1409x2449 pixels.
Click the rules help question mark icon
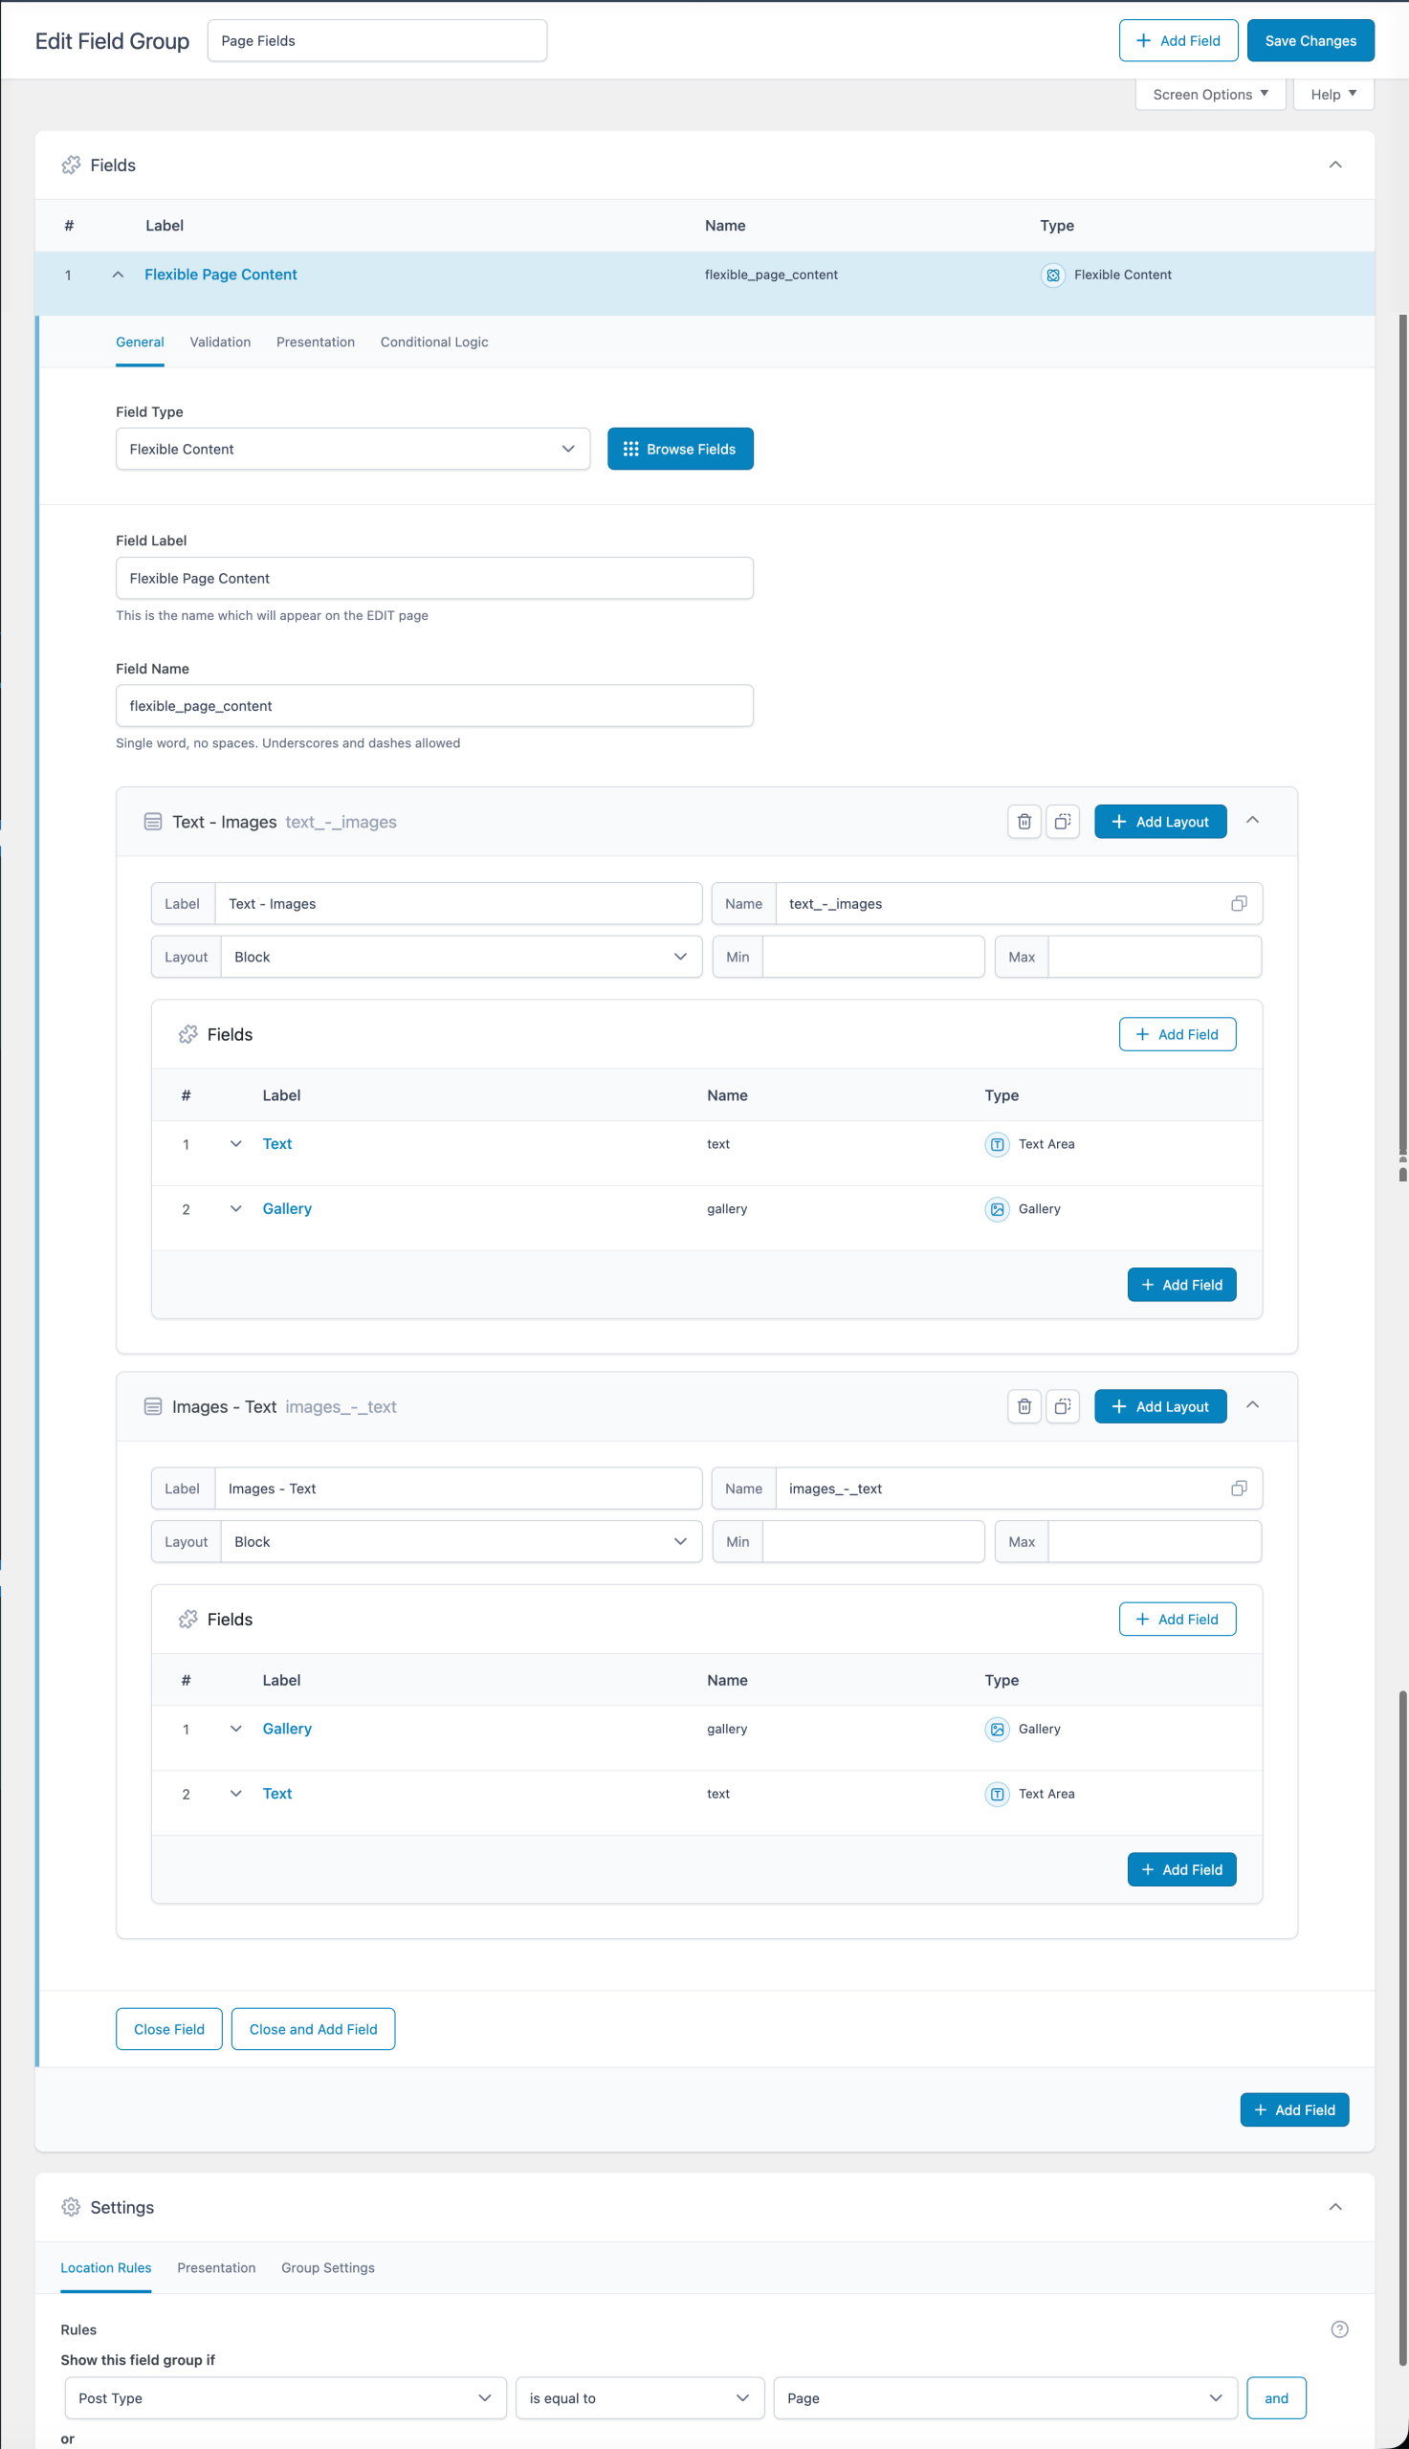tap(1338, 2329)
